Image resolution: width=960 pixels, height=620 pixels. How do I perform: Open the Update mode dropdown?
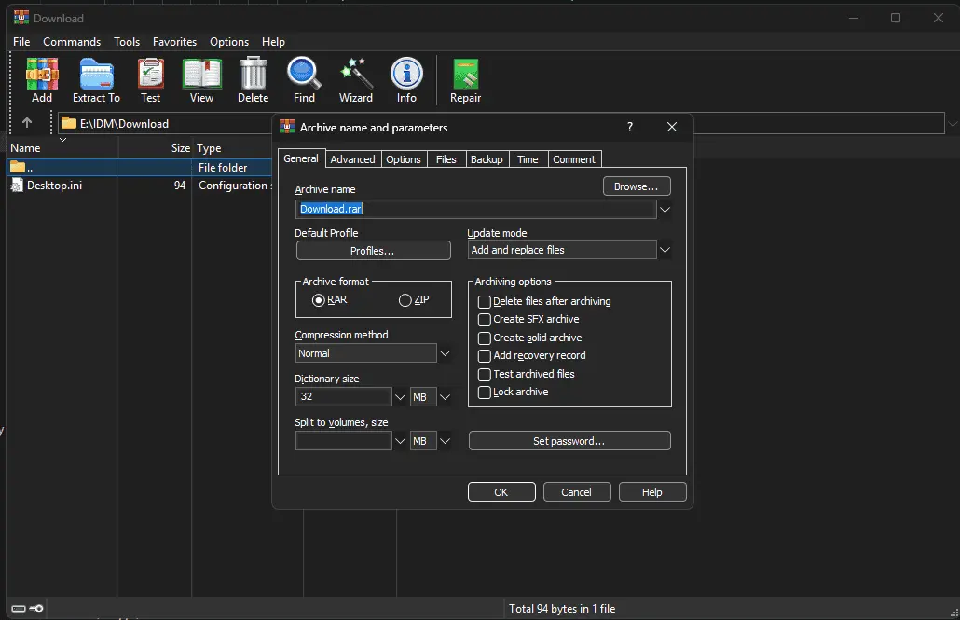tap(665, 250)
